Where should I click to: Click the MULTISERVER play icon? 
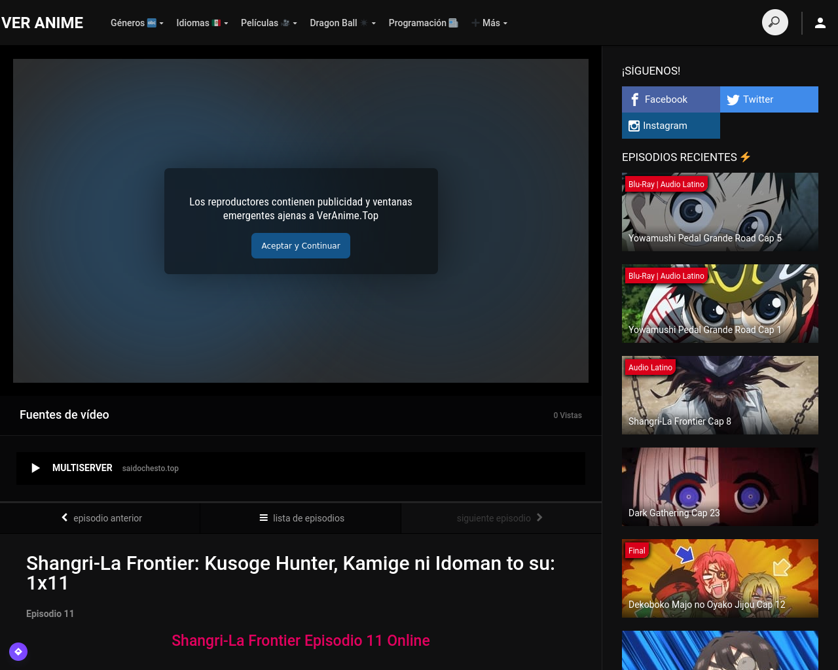point(36,468)
